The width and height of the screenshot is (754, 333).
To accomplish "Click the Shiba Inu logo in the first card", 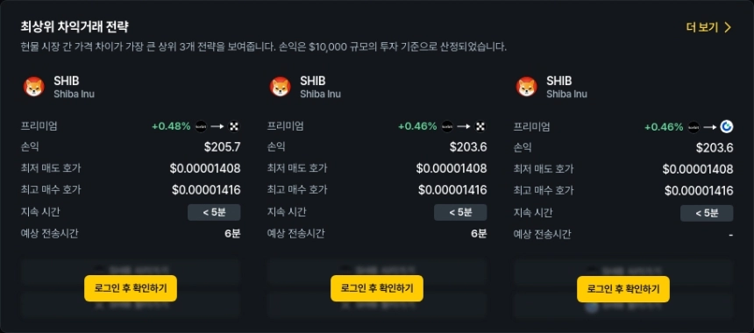I will [34, 87].
